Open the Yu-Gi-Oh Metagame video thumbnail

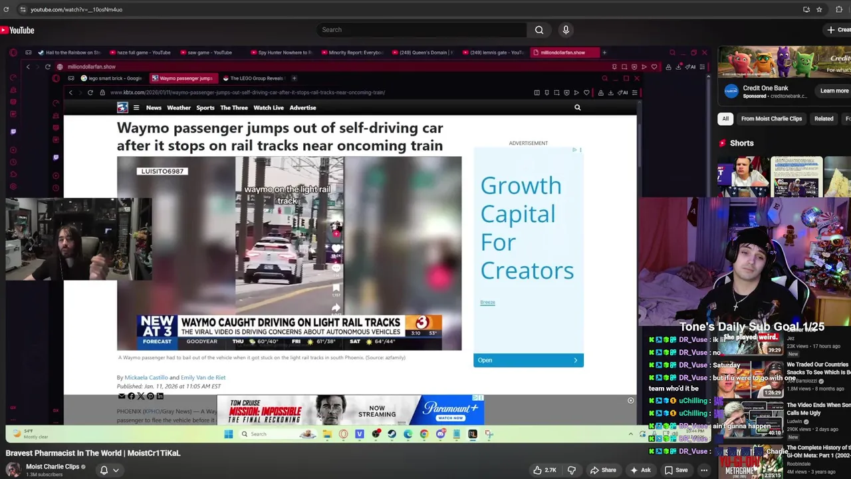751,461
